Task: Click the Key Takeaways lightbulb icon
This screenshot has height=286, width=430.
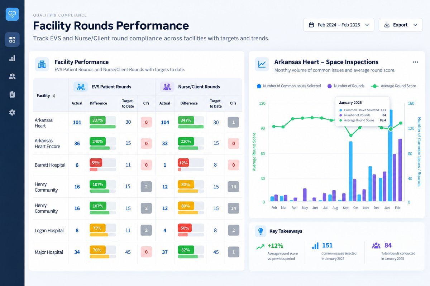Action: pos(261,231)
